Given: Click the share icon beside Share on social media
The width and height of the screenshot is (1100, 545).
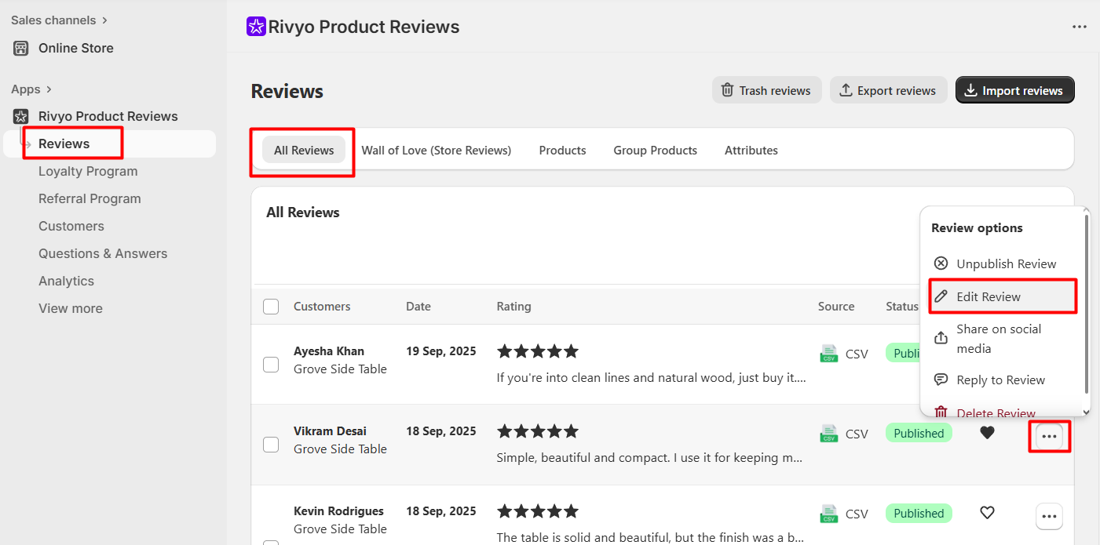Looking at the screenshot, I should coord(941,338).
